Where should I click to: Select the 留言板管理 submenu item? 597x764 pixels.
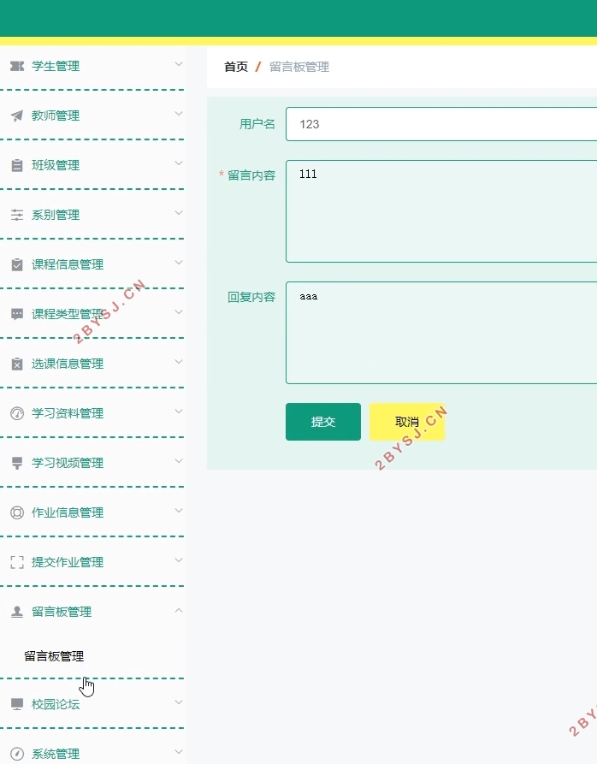(x=54, y=657)
